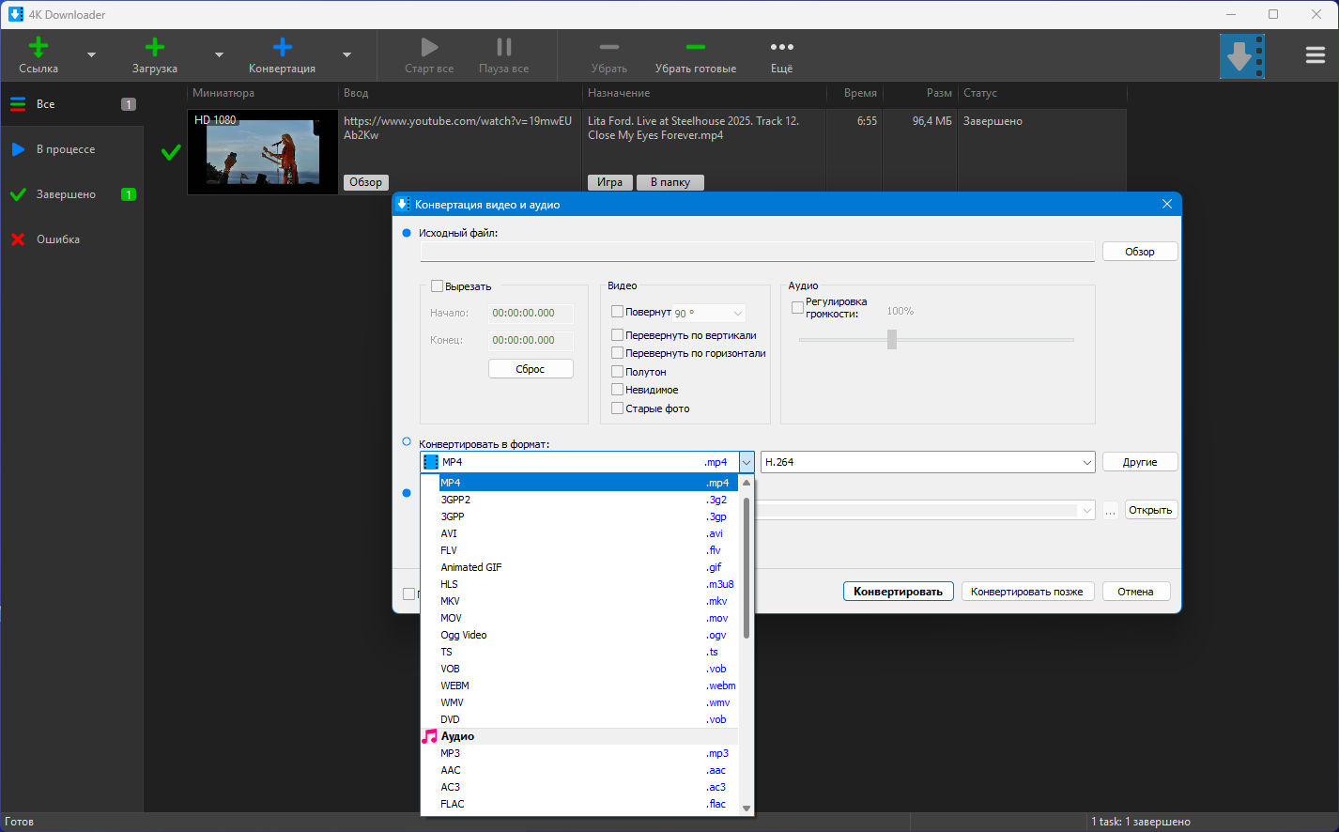Enable the Полутон checkbox
1339x832 pixels.
tap(617, 372)
